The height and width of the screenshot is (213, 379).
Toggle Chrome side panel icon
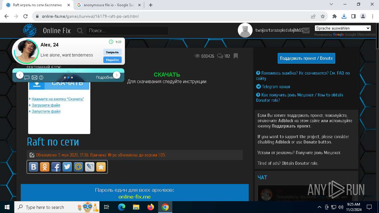tap(354, 16)
